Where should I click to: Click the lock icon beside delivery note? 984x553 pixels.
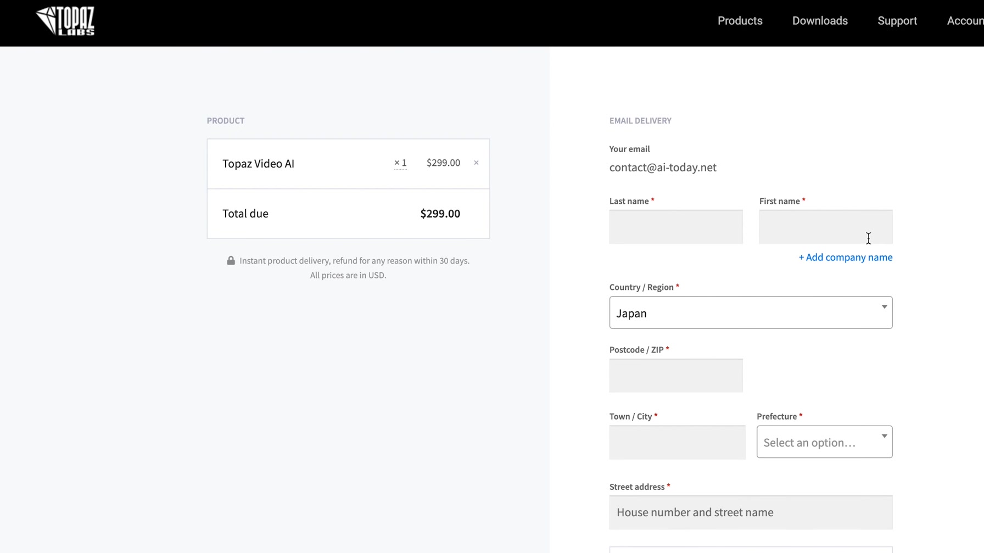pyautogui.click(x=231, y=261)
